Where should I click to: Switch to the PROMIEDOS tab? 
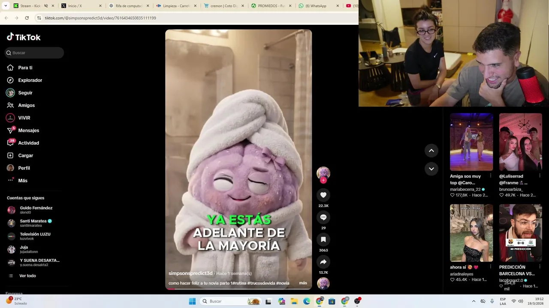coord(270,6)
